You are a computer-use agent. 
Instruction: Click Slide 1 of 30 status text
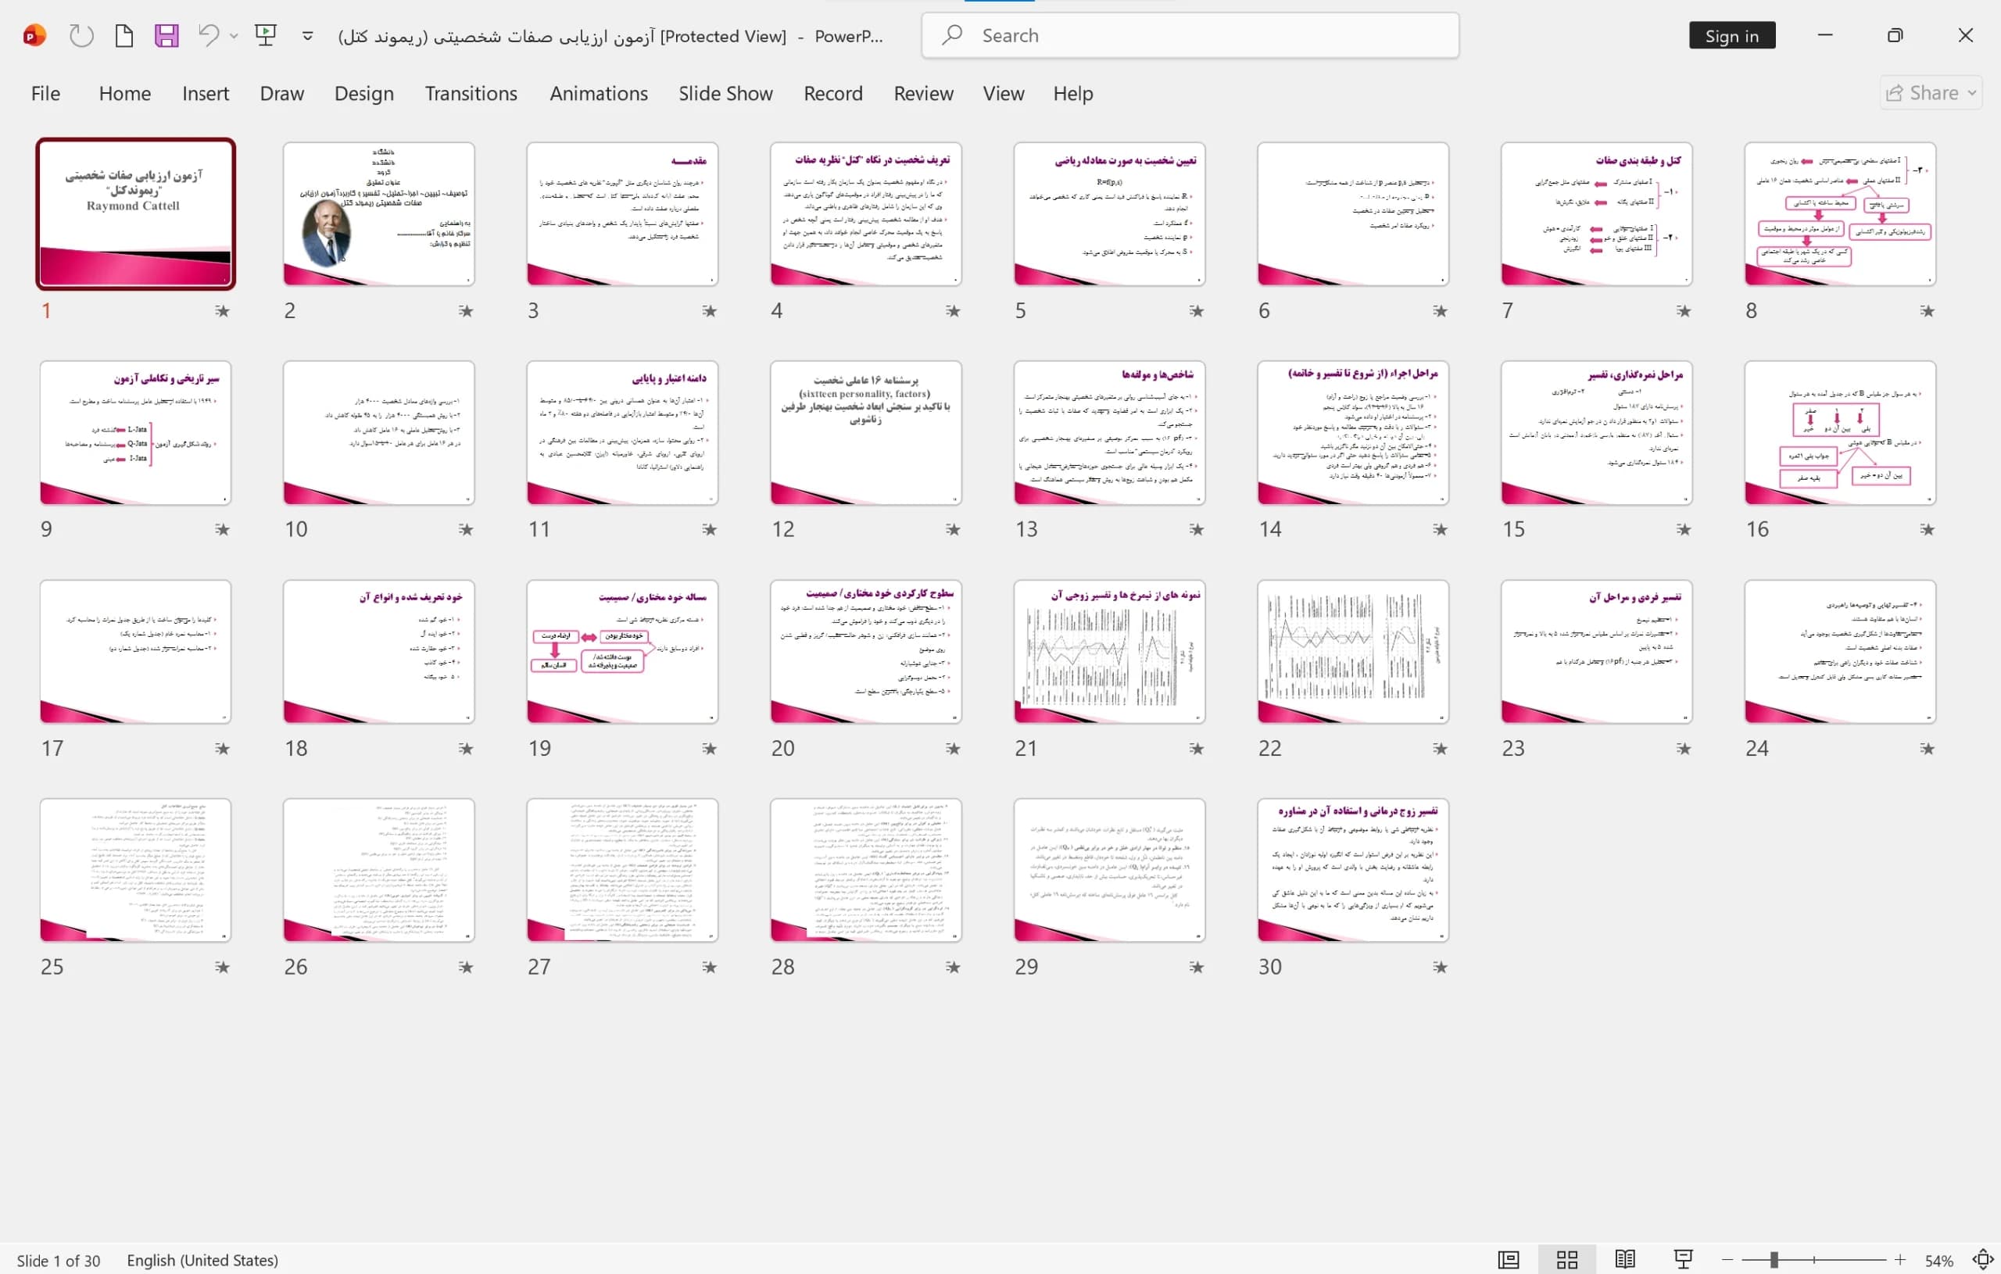pyautogui.click(x=58, y=1261)
